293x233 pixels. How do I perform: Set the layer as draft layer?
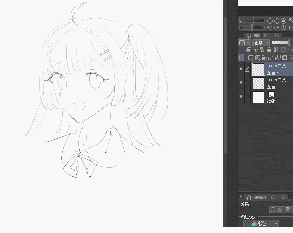pos(262,50)
